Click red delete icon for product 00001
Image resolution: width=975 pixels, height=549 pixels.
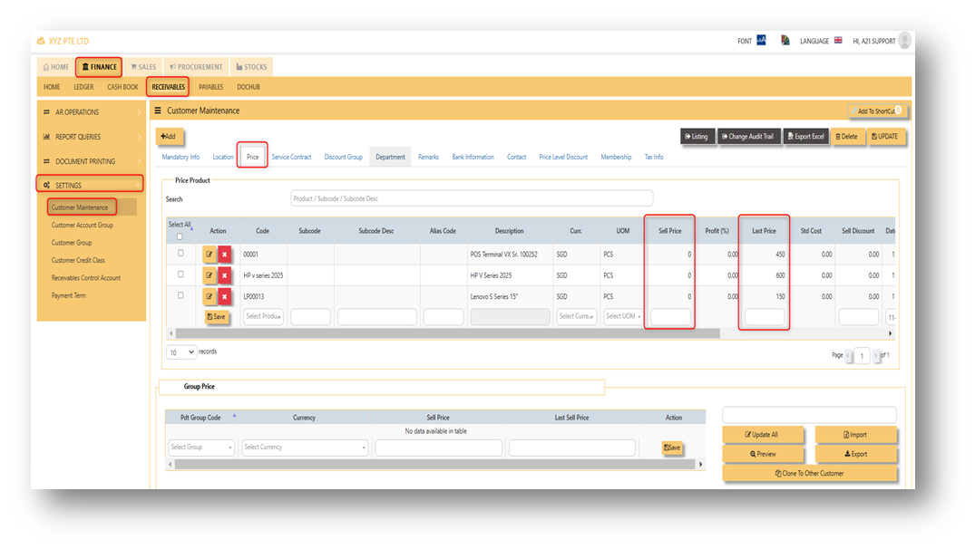pos(224,254)
